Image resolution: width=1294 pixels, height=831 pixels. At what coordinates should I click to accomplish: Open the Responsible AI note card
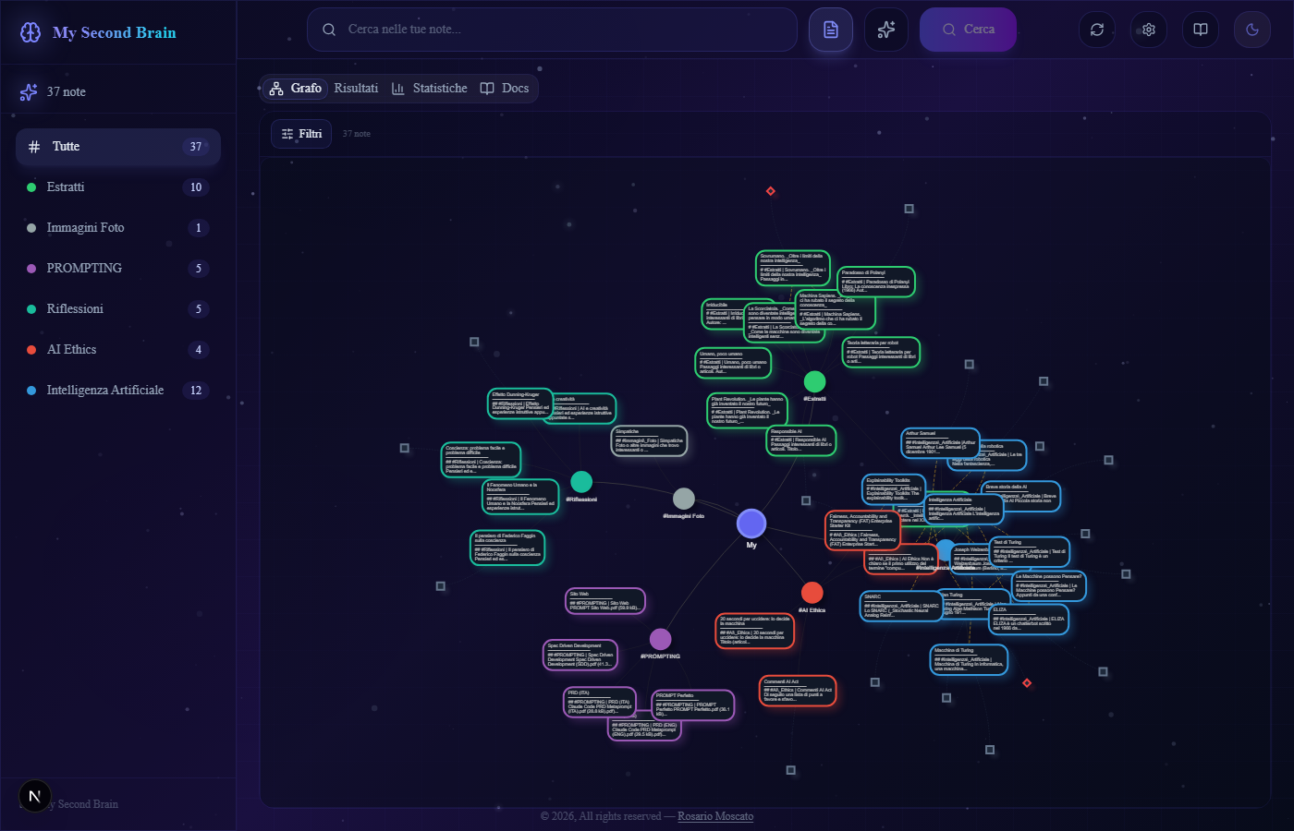[801, 440]
